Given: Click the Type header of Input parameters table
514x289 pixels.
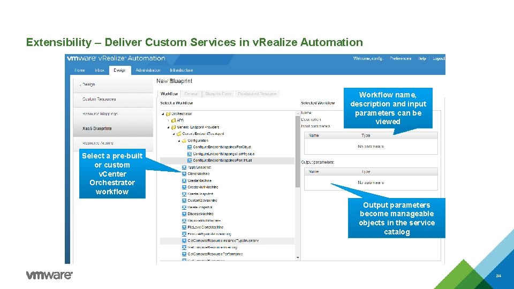Looking at the screenshot, I should click(366, 135).
